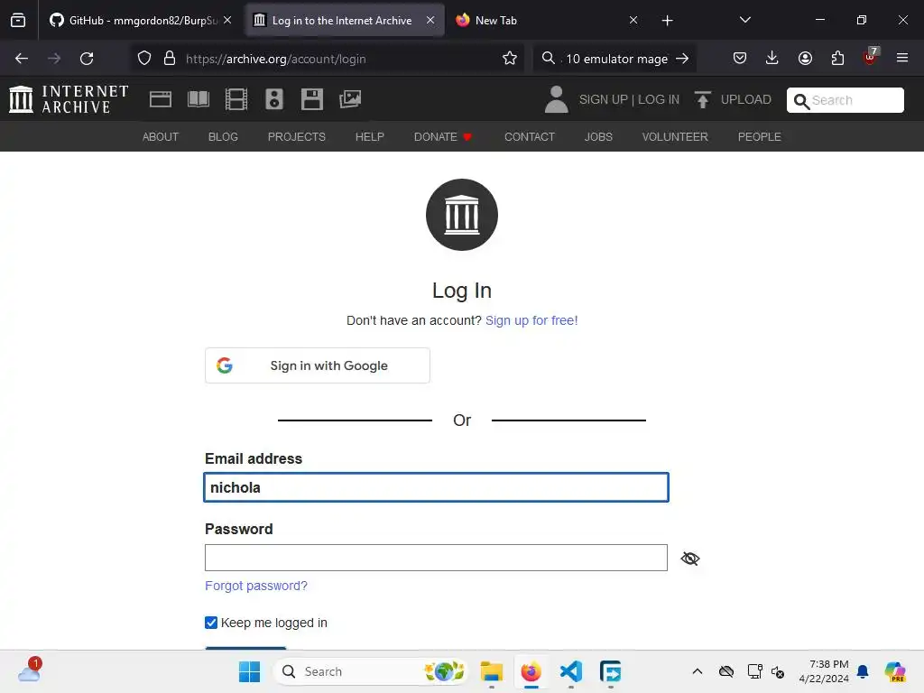Screen dimensions: 924x693
Task: Click the user avatar icon beside Sign Up
Action: pos(556,99)
